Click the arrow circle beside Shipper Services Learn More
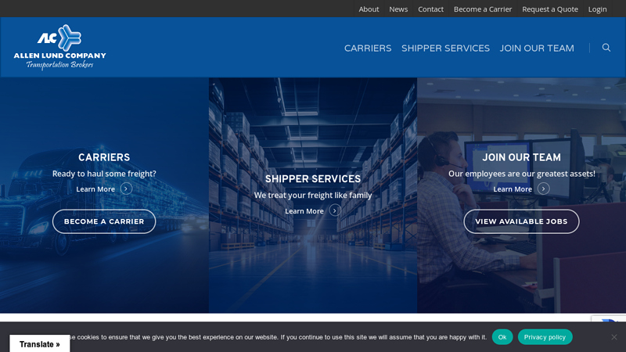 point(335,210)
